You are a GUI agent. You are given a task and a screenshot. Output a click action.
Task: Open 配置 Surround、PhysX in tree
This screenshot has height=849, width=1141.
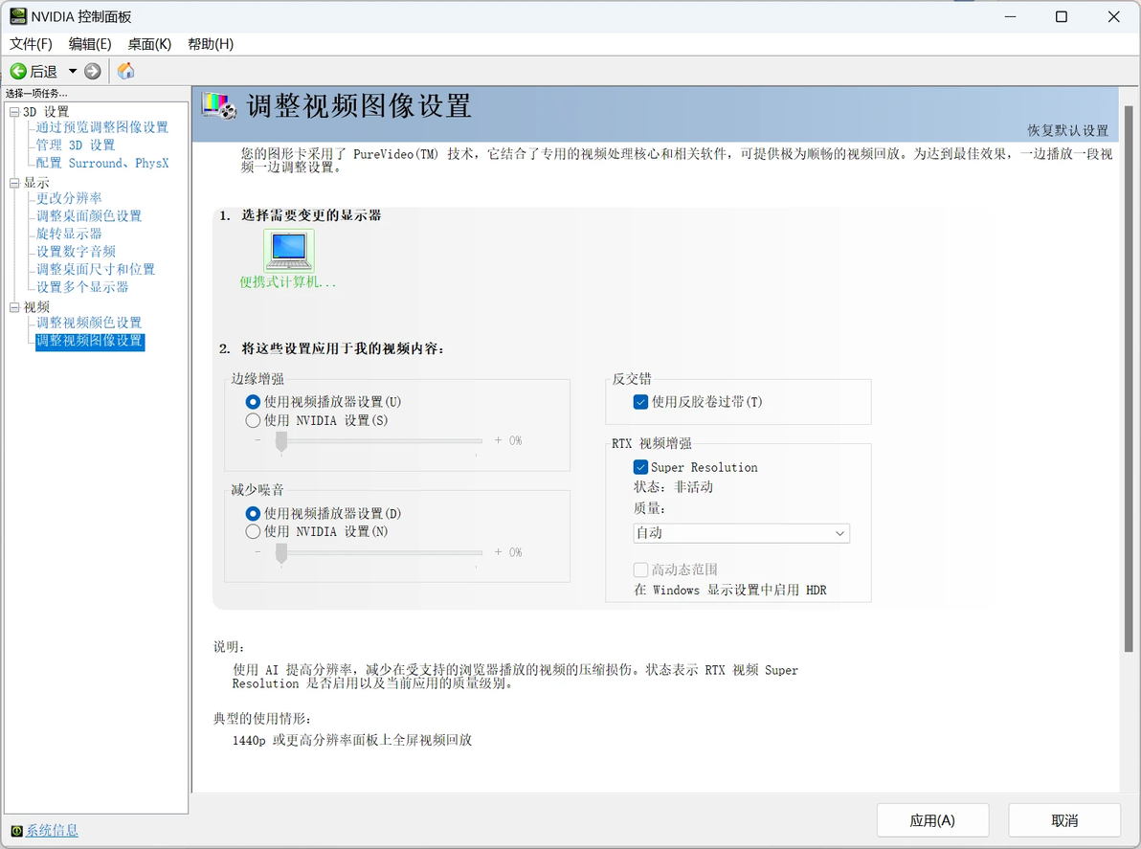pos(101,163)
